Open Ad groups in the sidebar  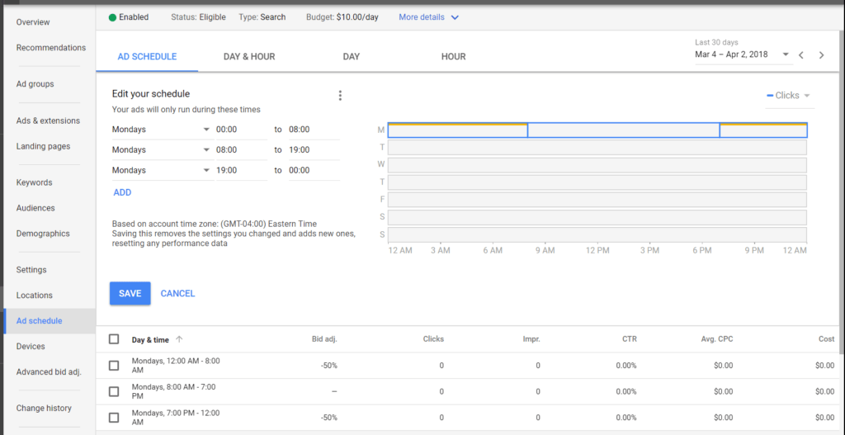pos(35,84)
